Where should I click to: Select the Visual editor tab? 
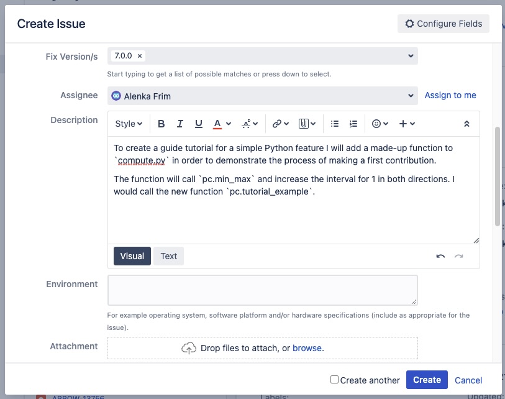coord(132,256)
